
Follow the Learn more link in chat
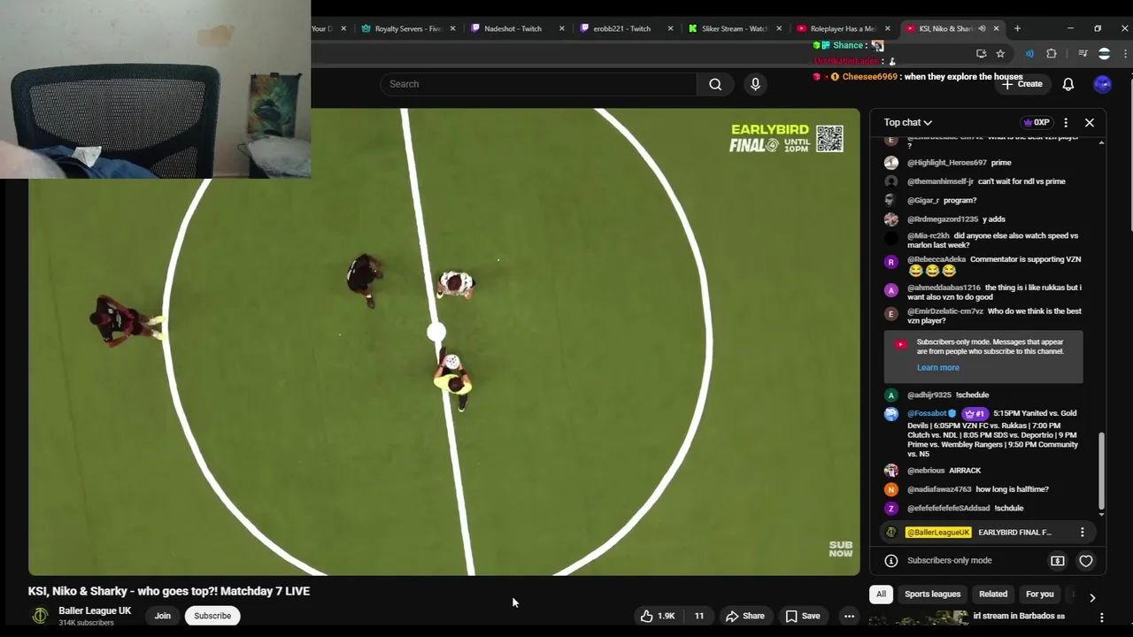(937, 368)
